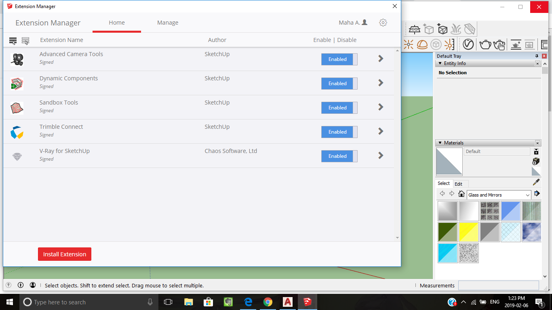This screenshot has height=310, width=552.
Task: Click the select-all list icon beside Extension Name
Action: click(13, 41)
